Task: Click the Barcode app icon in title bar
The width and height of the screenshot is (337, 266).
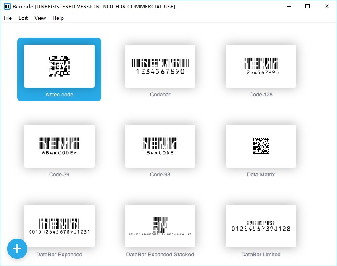Action: point(7,6)
